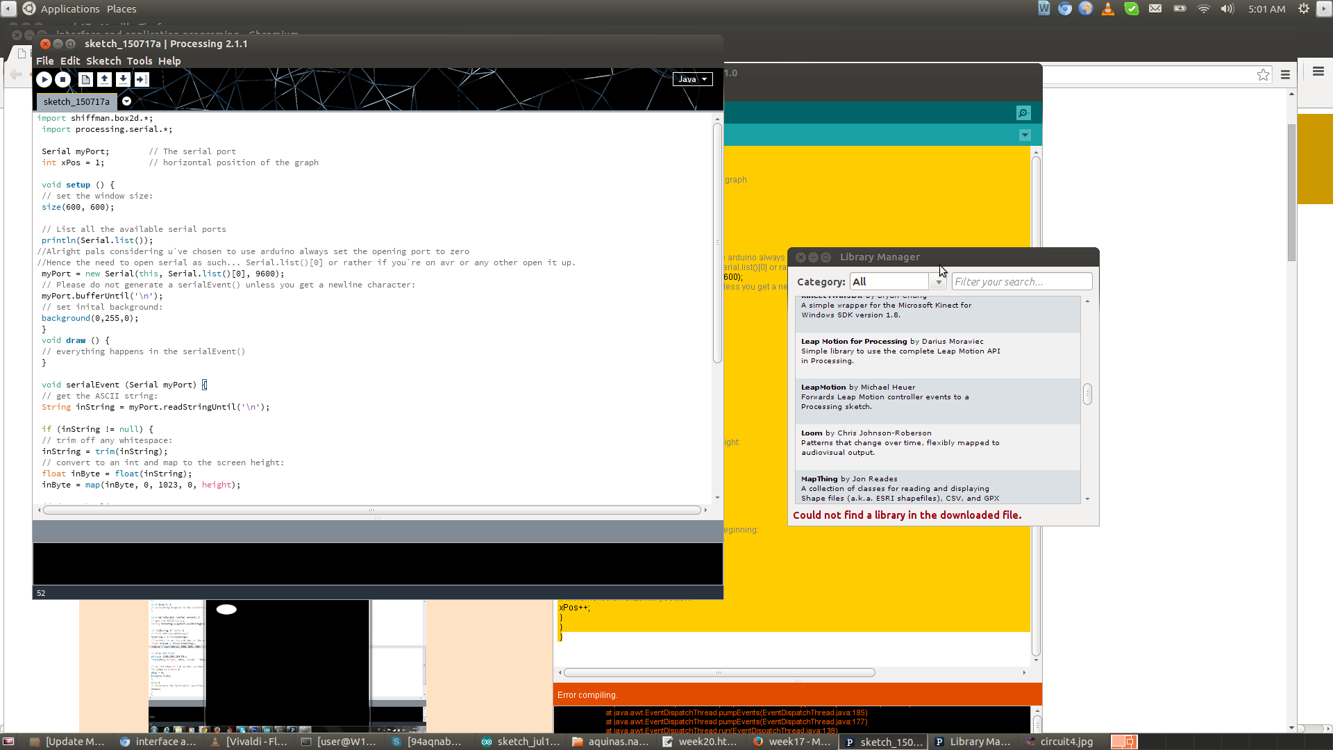Click the Export Application icon
Screen dimensions: 1333x750
[142, 80]
